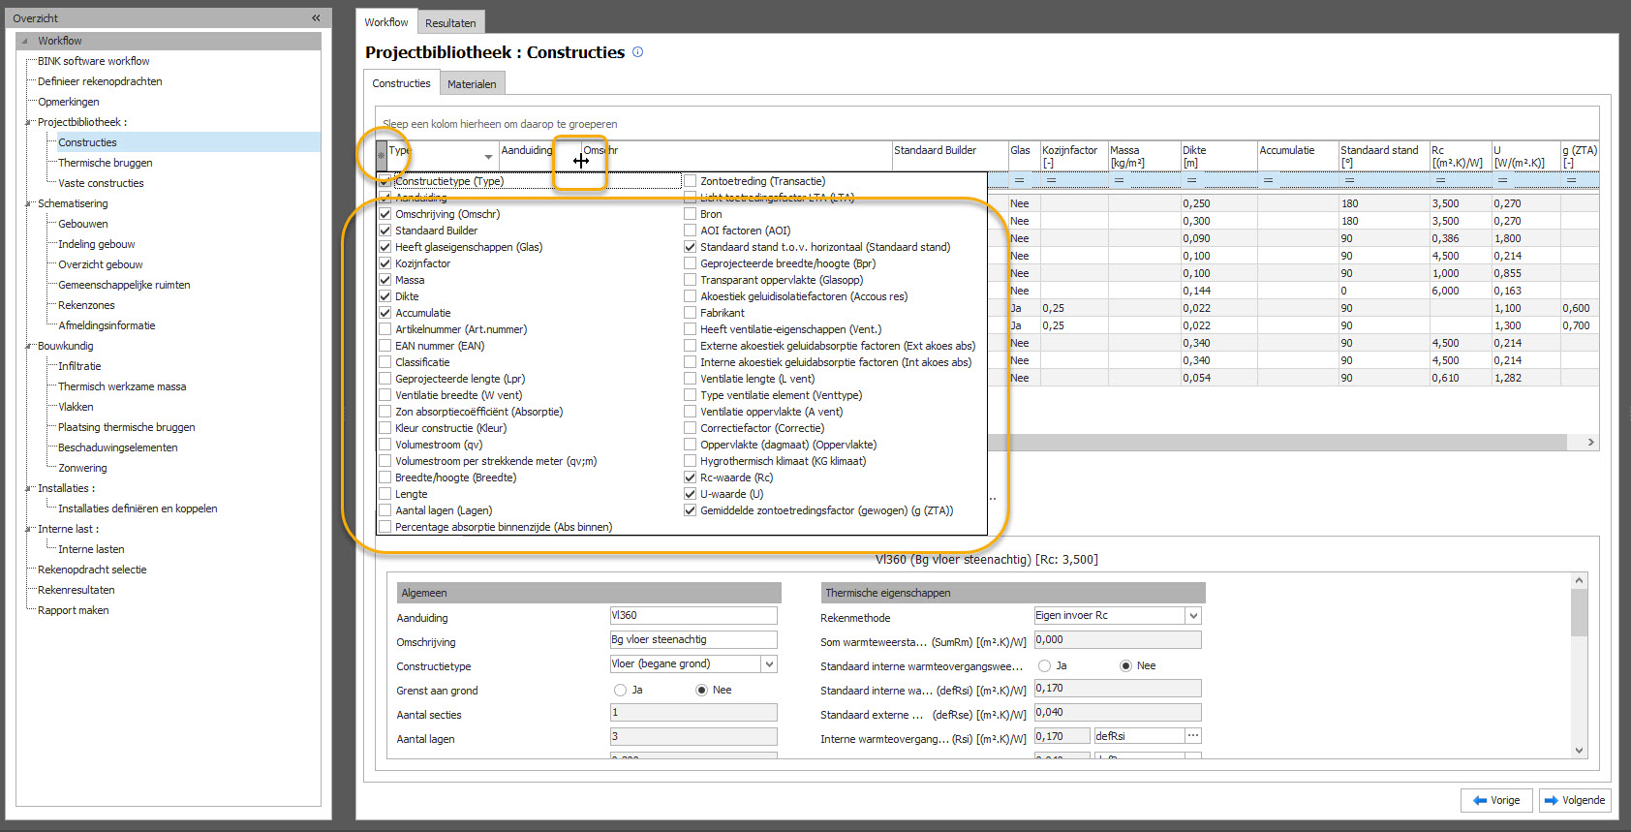The height and width of the screenshot is (832, 1631).
Task: Enable the Fabrikant column checkbox
Action: click(691, 313)
